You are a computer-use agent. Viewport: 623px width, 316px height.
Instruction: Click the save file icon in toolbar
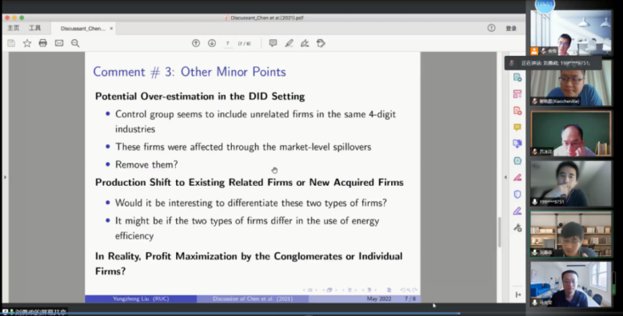(11, 43)
